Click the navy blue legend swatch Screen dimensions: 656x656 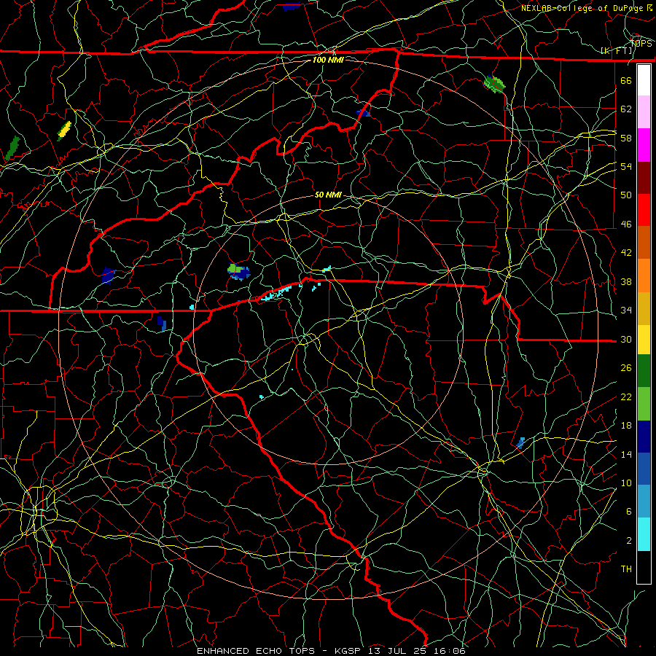[644, 437]
